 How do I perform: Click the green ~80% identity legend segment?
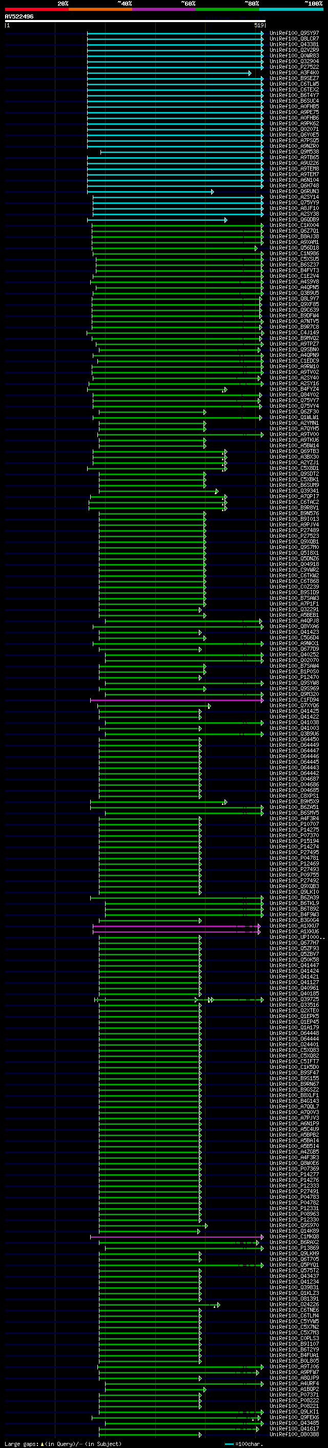point(228,9)
